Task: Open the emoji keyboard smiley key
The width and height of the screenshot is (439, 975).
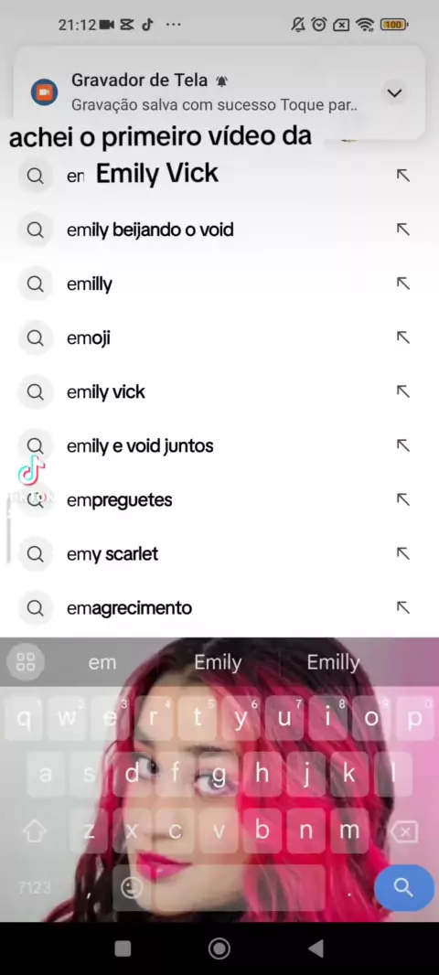Action: click(131, 889)
